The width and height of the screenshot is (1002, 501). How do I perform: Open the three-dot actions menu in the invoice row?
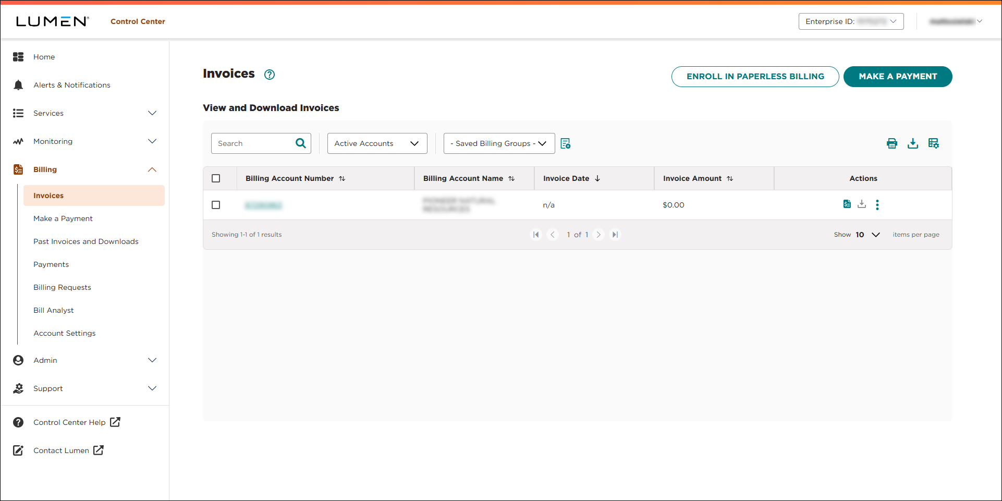877,205
